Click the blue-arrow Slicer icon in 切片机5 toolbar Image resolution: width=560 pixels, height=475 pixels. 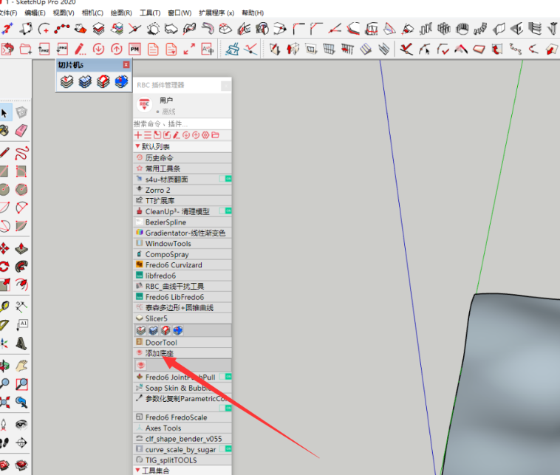pyautogui.click(x=121, y=82)
